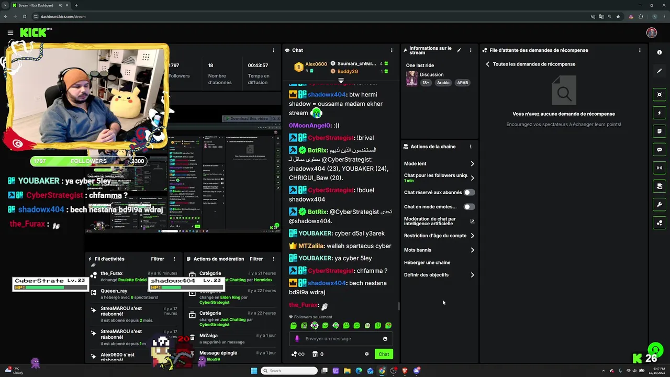This screenshot has height=377, width=670.
Task: Open Actions de la chaîne options menu
Action: pos(470,147)
